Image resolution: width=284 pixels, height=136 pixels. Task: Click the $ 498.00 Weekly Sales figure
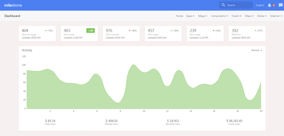112,121
